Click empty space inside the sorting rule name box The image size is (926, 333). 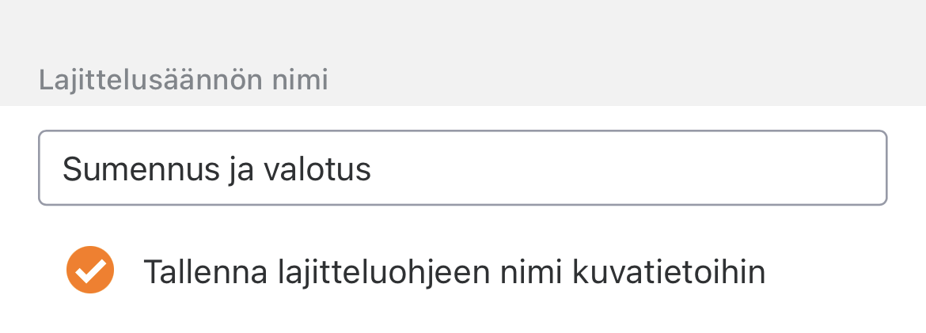click(x=633, y=168)
